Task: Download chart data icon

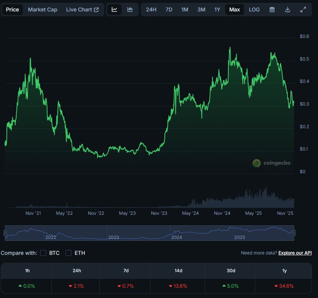Action: click(x=287, y=10)
